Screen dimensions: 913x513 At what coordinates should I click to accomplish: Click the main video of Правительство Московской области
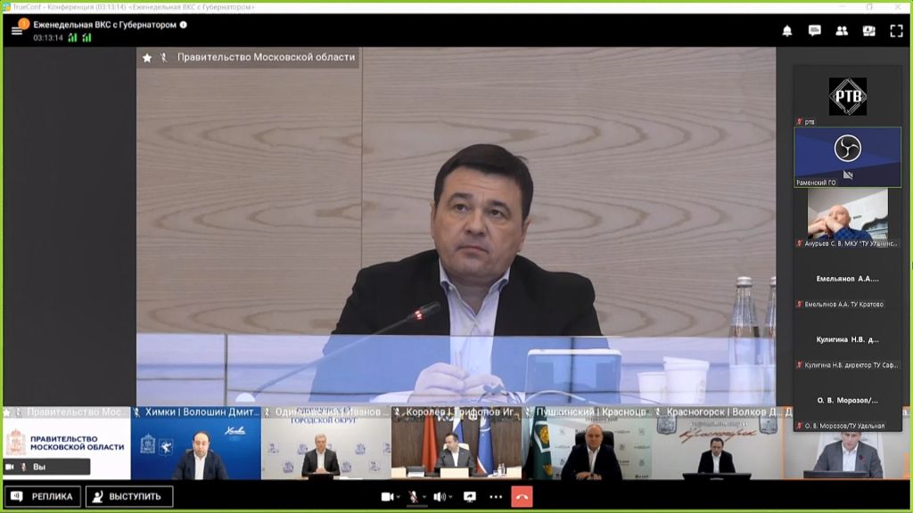456,225
